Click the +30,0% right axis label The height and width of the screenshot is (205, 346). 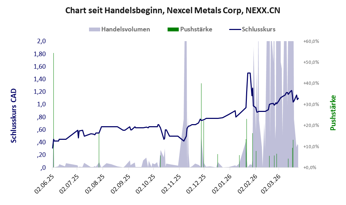click(311, 104)
